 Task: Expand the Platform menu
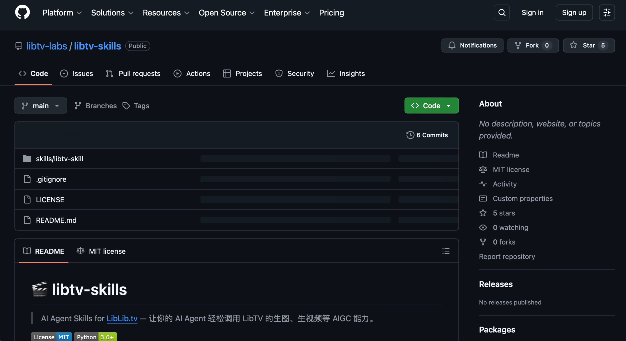tap(62, 13)
